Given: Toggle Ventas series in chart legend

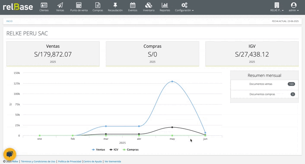Looking at the screenshot, I should (x=98, y=150).
